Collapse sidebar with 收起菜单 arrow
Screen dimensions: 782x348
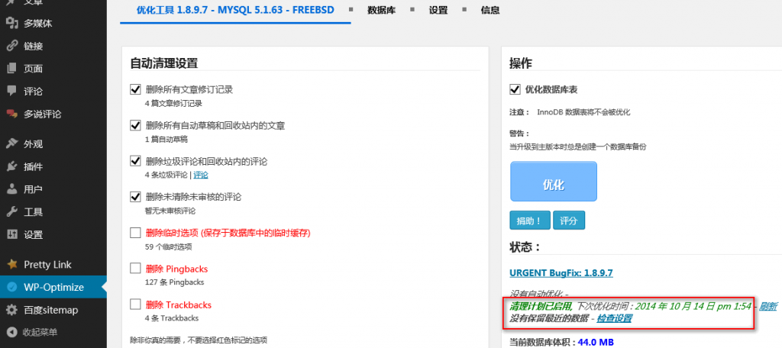tap(11, 332)
